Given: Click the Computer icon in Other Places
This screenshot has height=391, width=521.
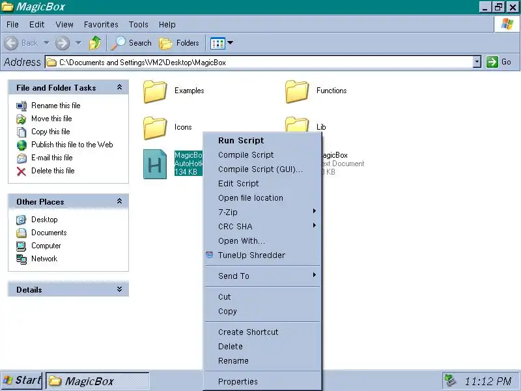Looking at the screenshot, I should (x=21, y=246).
